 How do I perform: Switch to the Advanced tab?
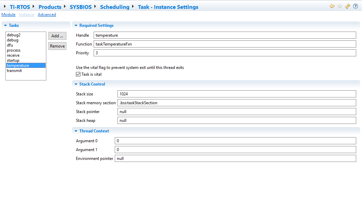pyautogui.click(x=47, y=15)
